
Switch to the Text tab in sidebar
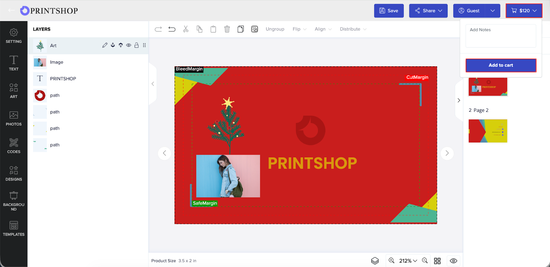pos(14,63)
